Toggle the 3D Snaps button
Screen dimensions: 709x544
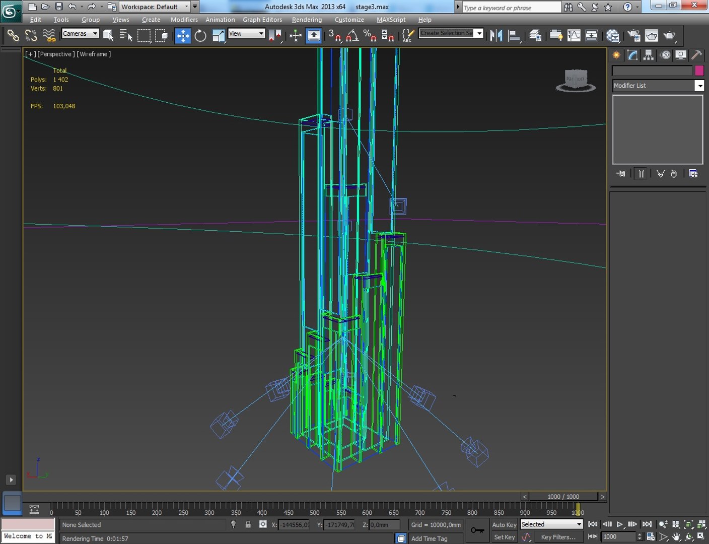(x=334, y=36)
